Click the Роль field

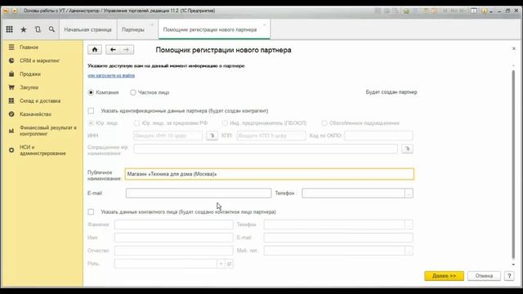165,264
